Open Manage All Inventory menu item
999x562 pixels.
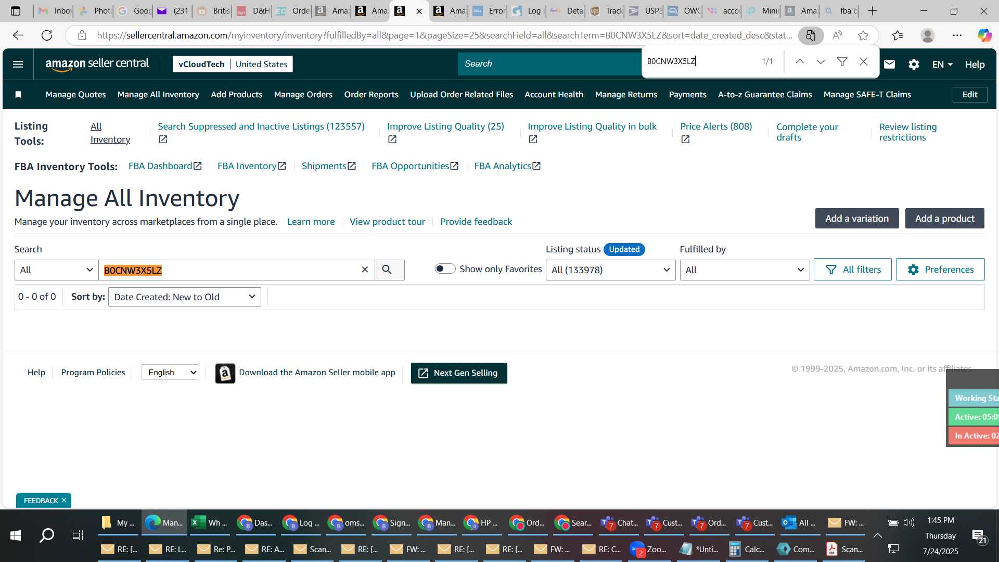[158, 94]
